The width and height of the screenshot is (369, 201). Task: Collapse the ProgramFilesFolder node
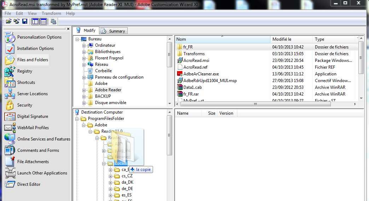(77, 119)
